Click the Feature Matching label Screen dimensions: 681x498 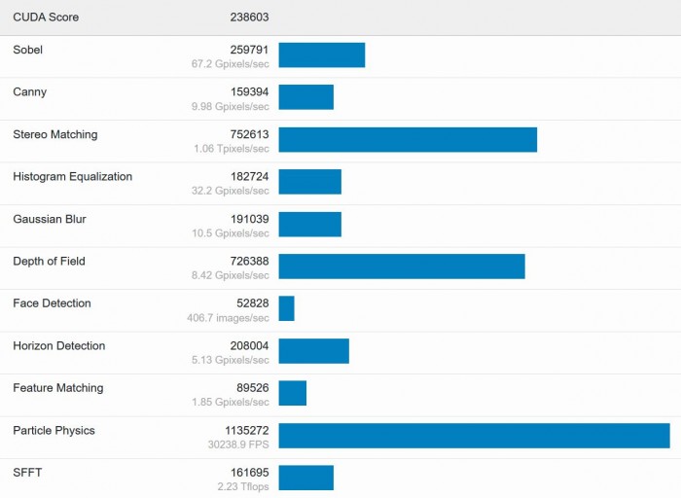click(x=57, y=388)
